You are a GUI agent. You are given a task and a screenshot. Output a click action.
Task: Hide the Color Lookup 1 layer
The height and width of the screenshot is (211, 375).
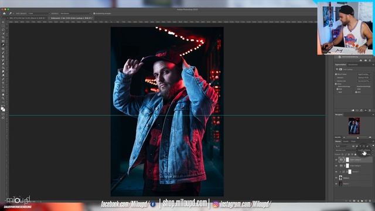[336, 166]
